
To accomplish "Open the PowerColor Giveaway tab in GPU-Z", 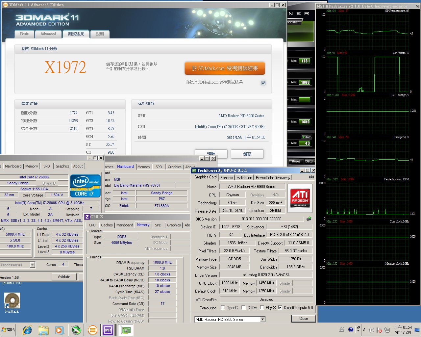I will pyautogui.click(x=273, y=178).
